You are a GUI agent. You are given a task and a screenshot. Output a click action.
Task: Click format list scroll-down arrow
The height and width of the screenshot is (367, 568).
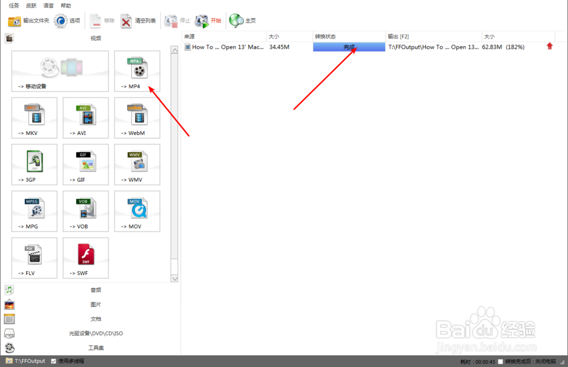[x=174, y=279]
